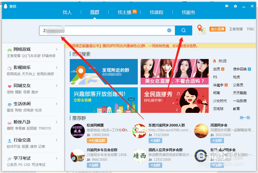Click the 同城交友 heart icon
This screenshot has height=173, width=258.
click(x=10, y=86)
